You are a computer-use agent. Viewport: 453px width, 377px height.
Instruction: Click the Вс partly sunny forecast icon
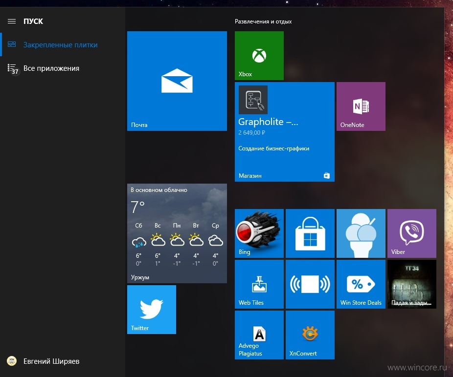[158, 240]
